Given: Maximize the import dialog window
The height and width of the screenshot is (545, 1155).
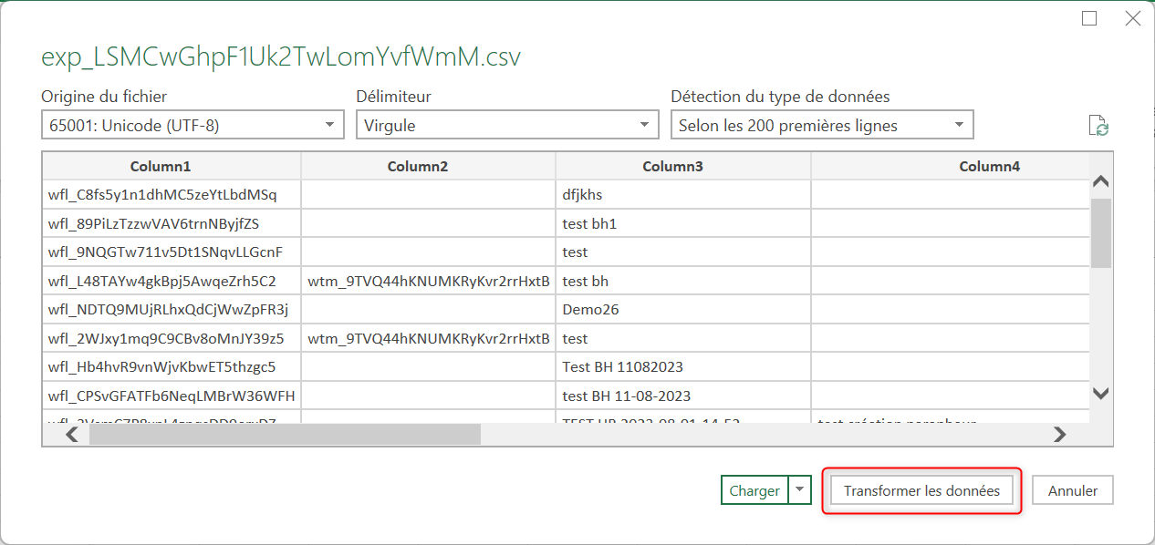Looking at the screenshot, I should (1088, 18).
